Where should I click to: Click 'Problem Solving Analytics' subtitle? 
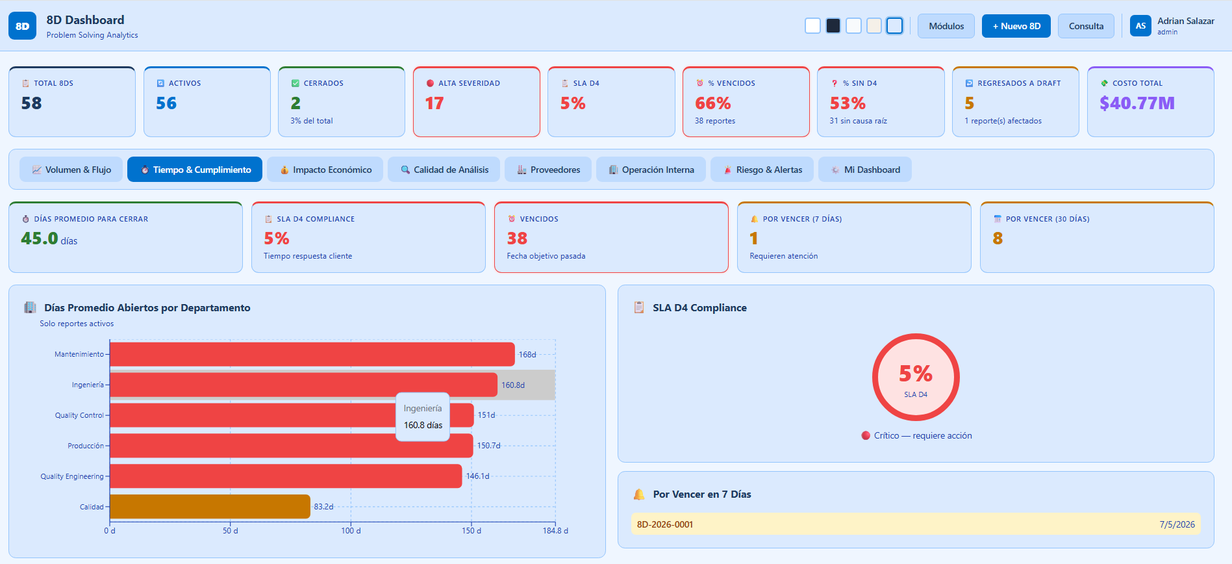tap(92, 35)
